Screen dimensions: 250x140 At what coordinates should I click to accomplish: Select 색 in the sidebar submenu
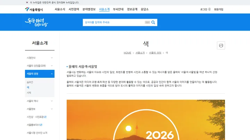(28, 87)
